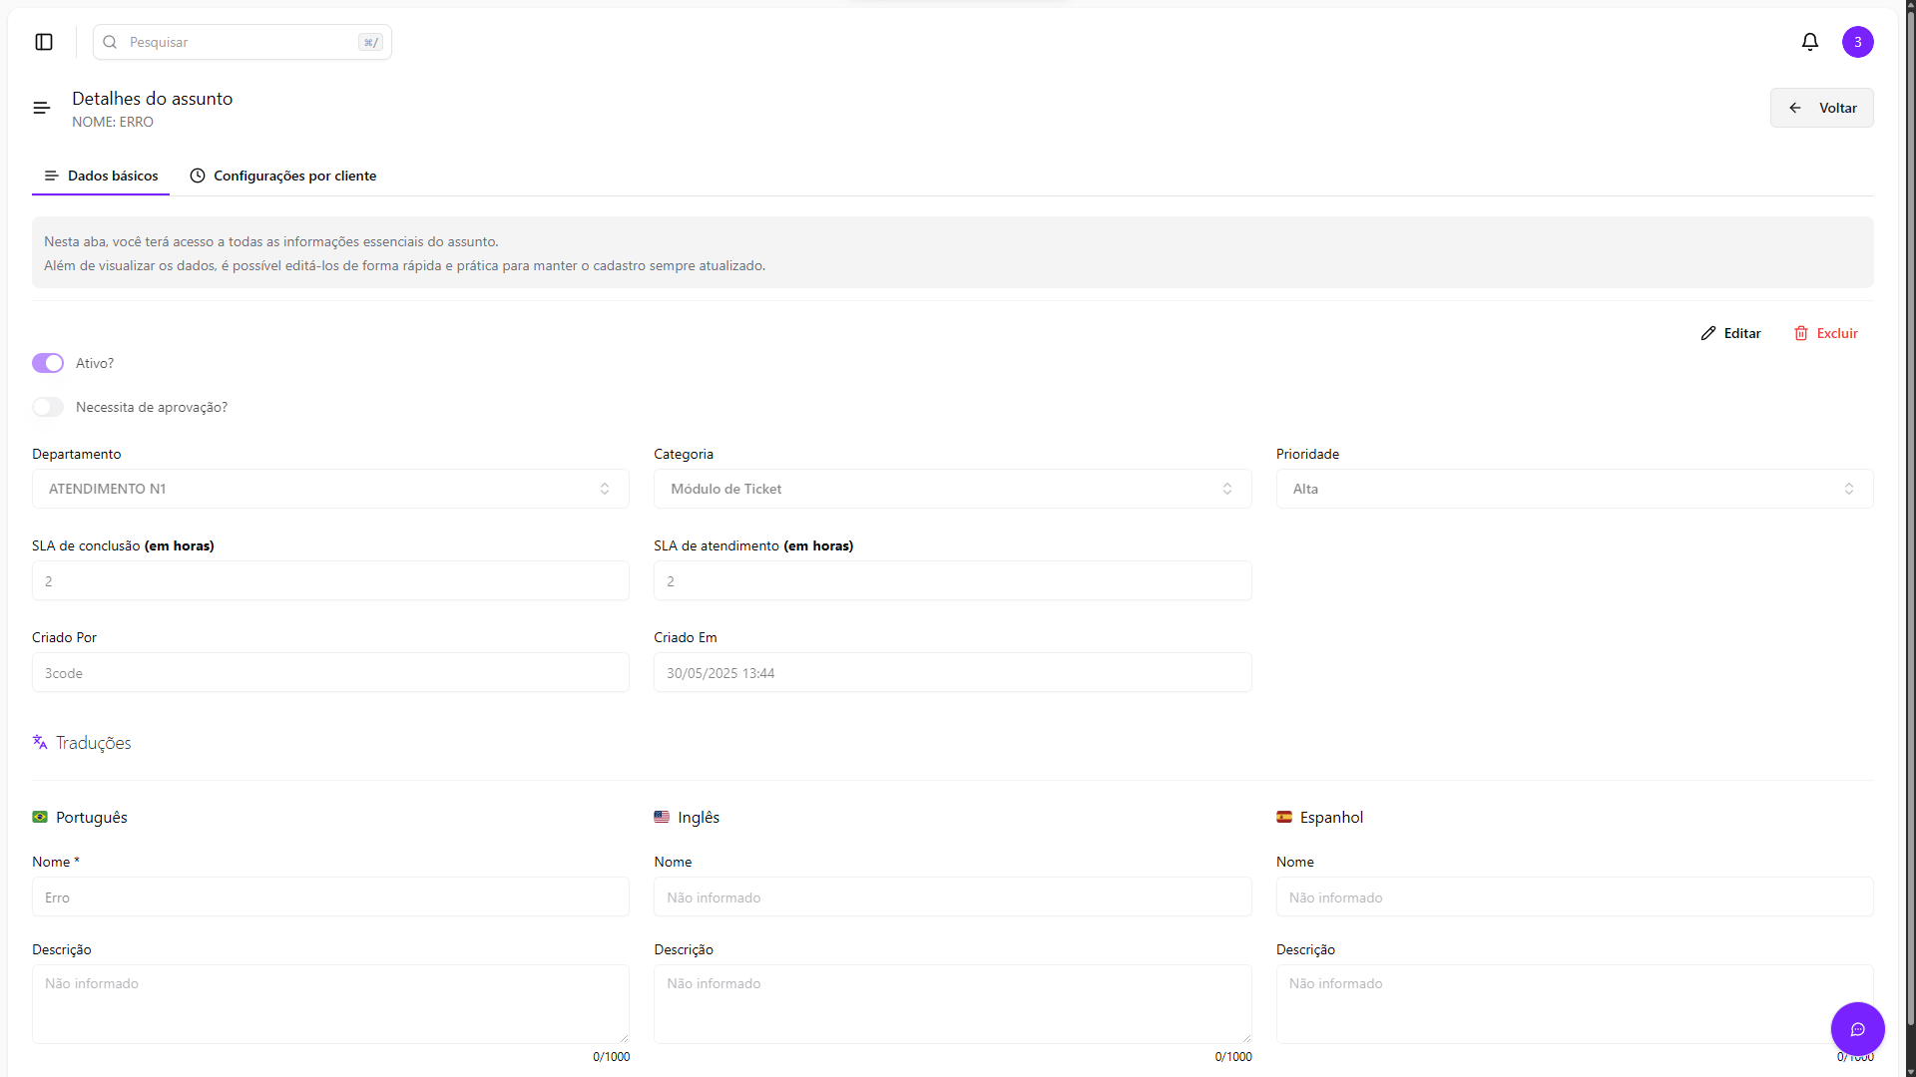1916x1077 pixels.
Task: Click the menu lines icon beside title
Action: pyautogui.click(x=41, y=108)
